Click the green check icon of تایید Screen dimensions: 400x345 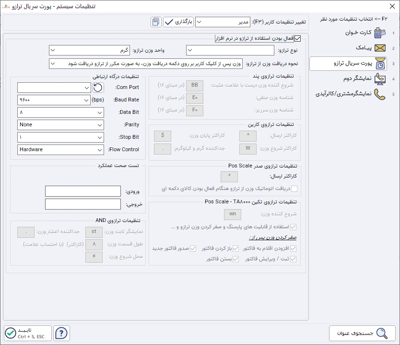coord(11,334)
